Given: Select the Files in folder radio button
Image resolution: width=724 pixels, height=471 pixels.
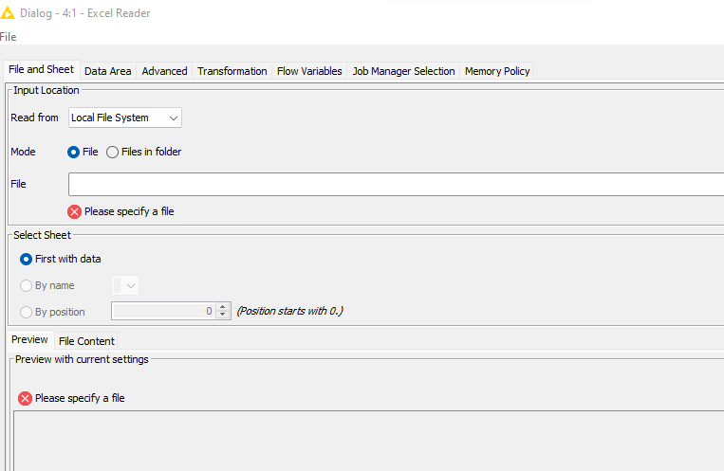Looking at the screenshot, I should click(112, 153).
